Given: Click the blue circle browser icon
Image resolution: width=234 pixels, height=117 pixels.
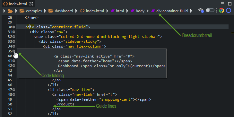Looking at the screenshot, I should pos(229,11).
